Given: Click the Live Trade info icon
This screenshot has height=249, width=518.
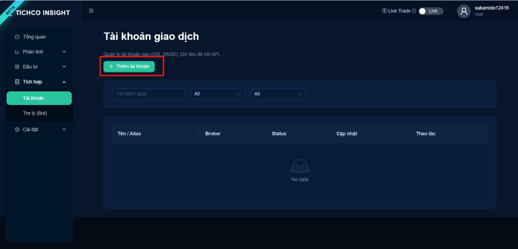Looking at the screenshot, I should click(414, 11).
